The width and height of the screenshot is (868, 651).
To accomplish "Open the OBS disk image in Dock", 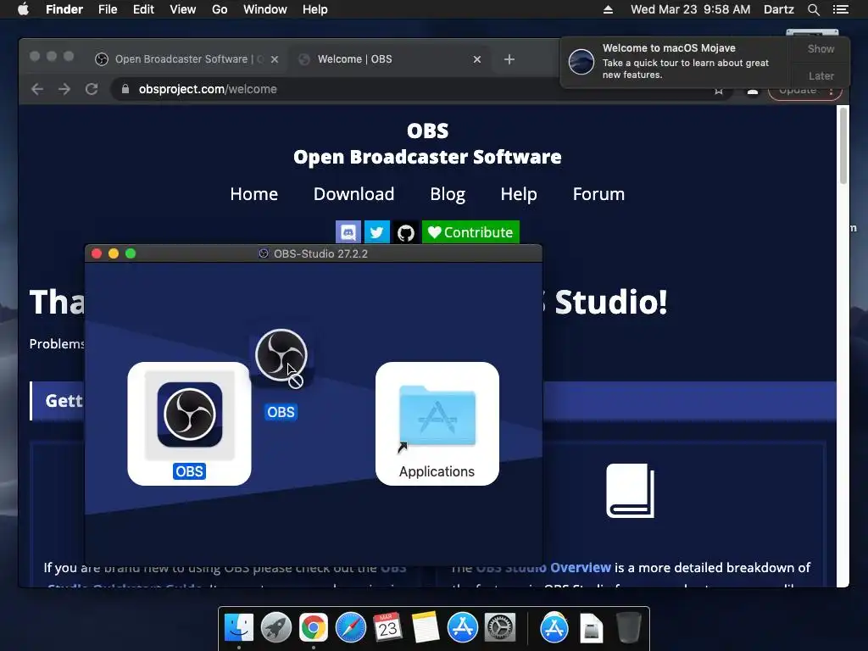I will [591, 628].
